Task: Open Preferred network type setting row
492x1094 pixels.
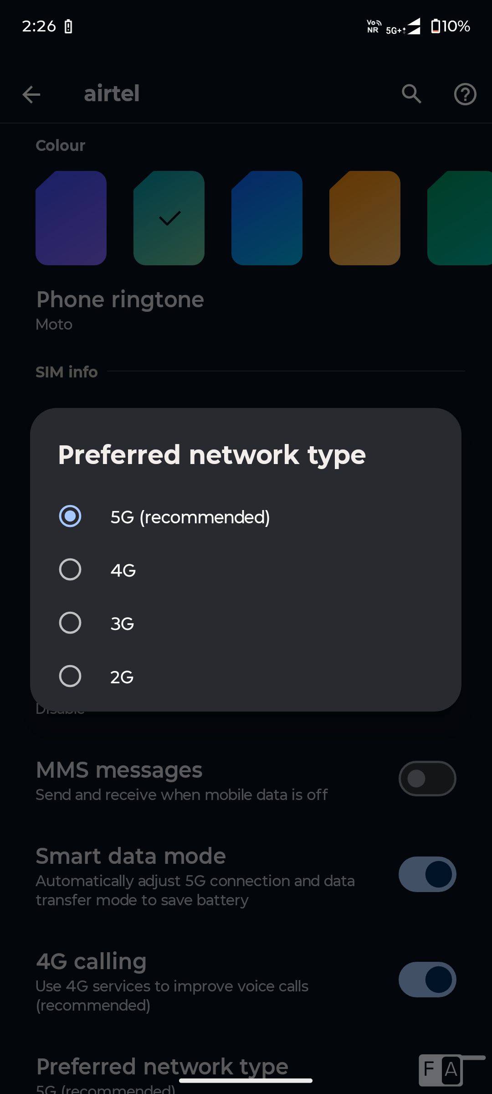Action: 162,1069
